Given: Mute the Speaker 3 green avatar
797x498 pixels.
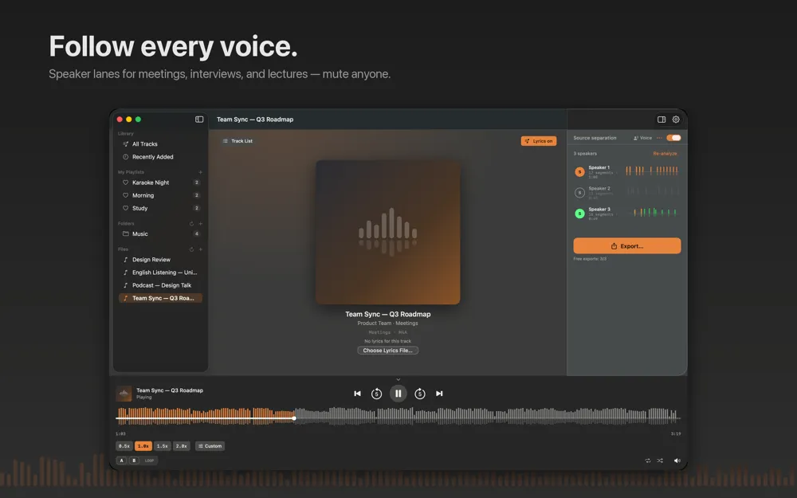Looking at the screenshot, I should (x=579, y=214).
